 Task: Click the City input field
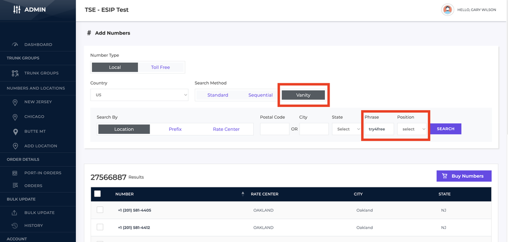pos(314,129)
